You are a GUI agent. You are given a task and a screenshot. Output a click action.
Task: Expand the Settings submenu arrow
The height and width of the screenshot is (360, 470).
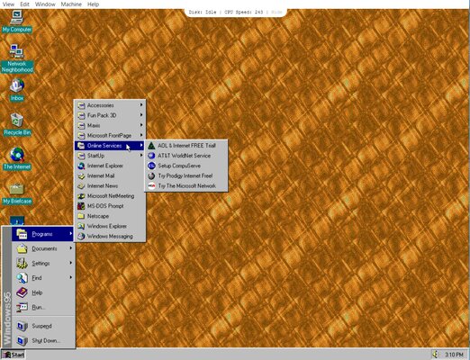pyautogui.click(x=71, y=263)
